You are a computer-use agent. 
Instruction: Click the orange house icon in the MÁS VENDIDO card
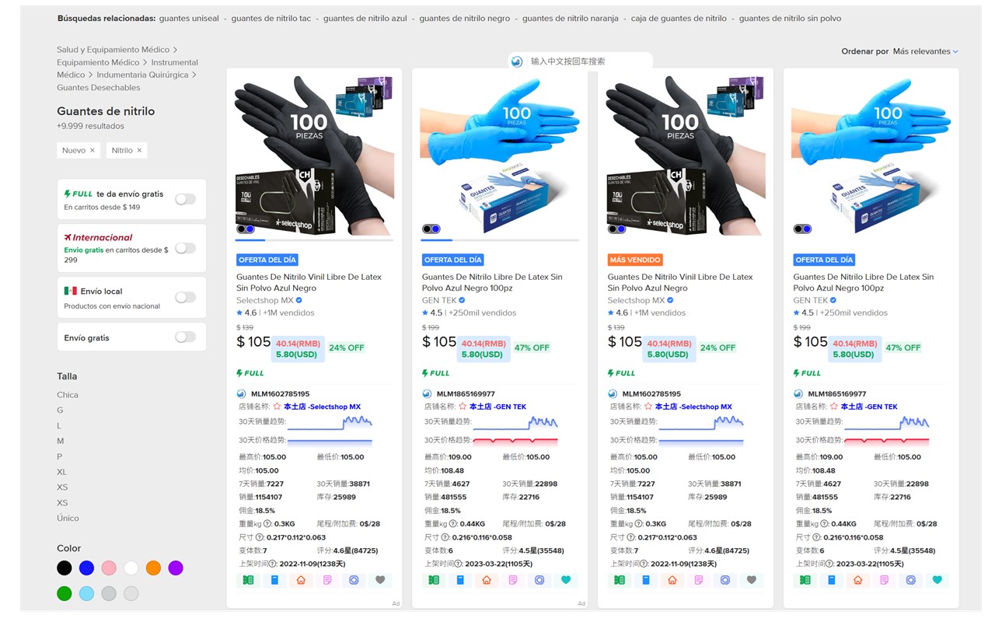[672, 580]
